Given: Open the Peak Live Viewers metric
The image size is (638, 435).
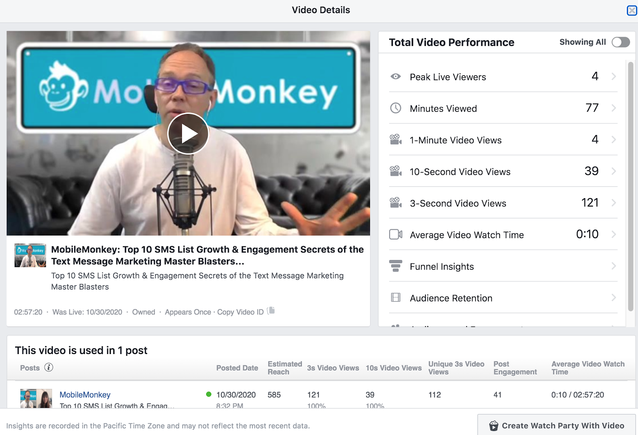Looking at the screenshot, I should click(x=503, y=77).
